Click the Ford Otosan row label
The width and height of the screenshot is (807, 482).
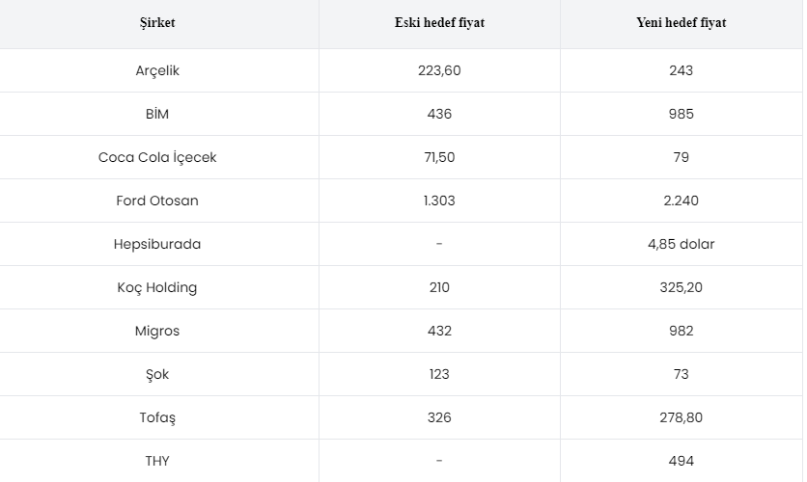click(x=157, y=201)
